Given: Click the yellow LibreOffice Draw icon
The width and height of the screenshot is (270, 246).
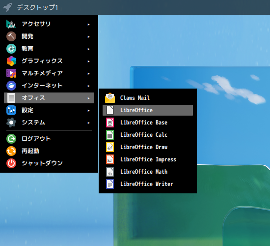Looking at the screenshot, I should pos(110,147).
